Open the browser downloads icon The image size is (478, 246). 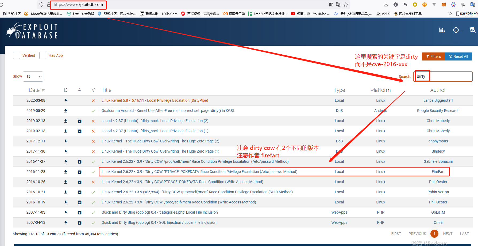pos(386,5)
